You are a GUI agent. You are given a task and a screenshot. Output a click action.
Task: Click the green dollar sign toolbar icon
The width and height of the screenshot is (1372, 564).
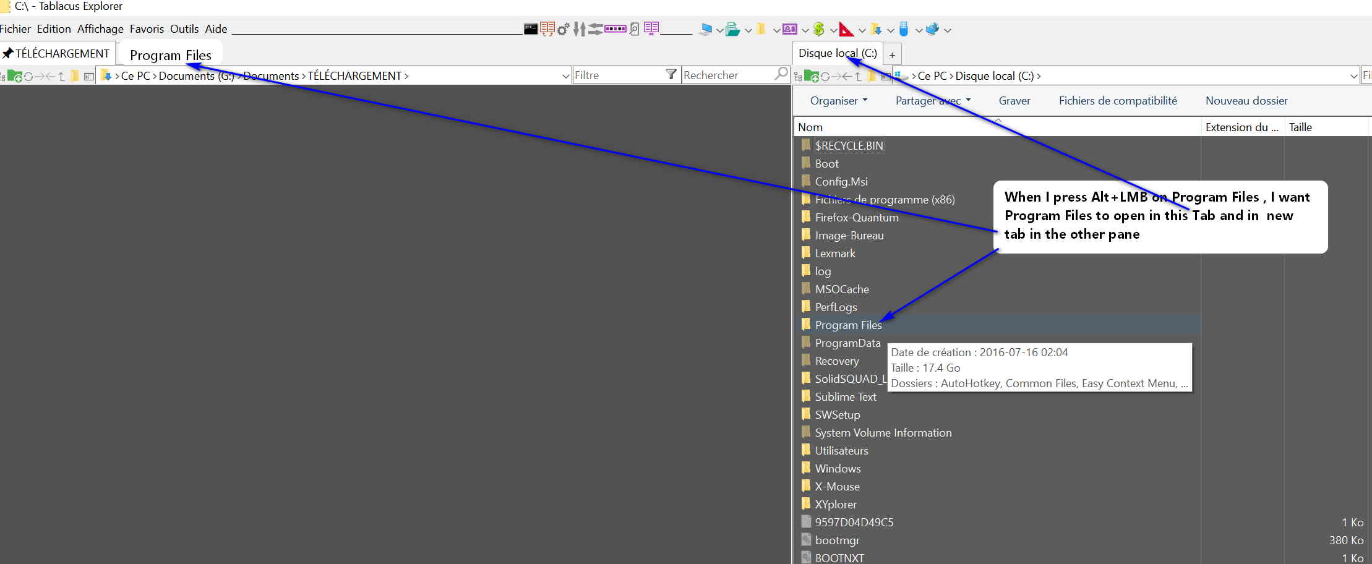pyautogui.click(x=818, y=29)
